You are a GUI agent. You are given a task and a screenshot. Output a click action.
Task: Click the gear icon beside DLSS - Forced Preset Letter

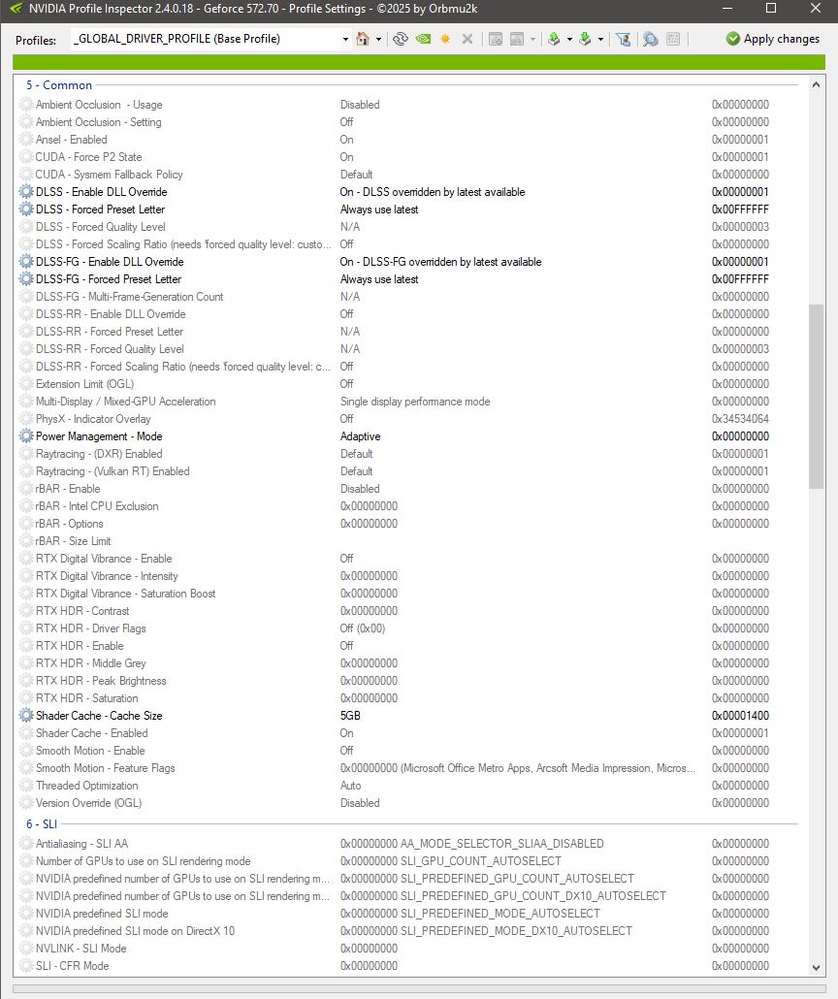[x=26, y=209]
